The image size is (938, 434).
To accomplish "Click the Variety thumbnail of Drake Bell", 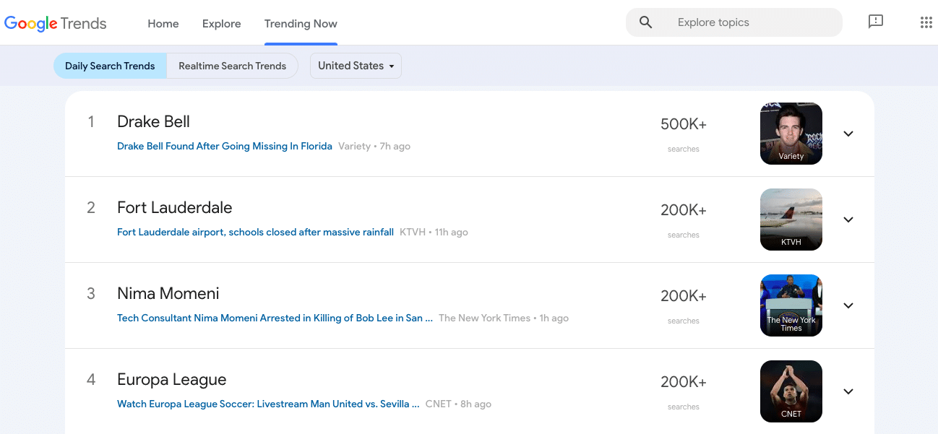I will point(791,134).
